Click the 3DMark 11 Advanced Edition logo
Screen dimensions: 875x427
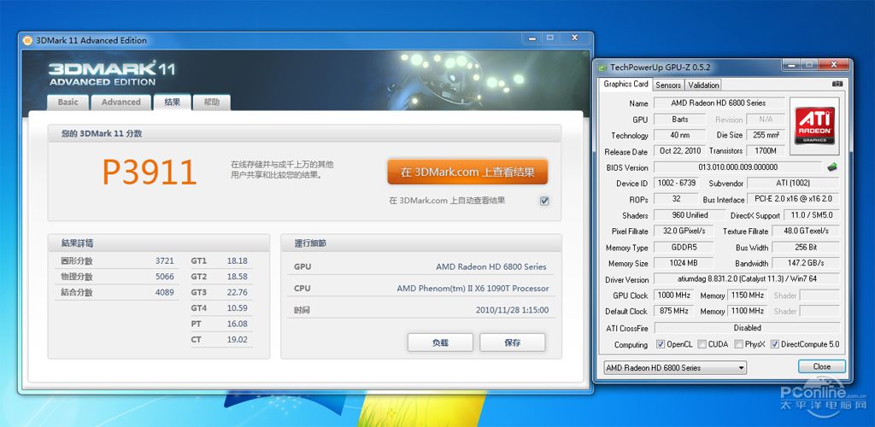tap(103, 73)
